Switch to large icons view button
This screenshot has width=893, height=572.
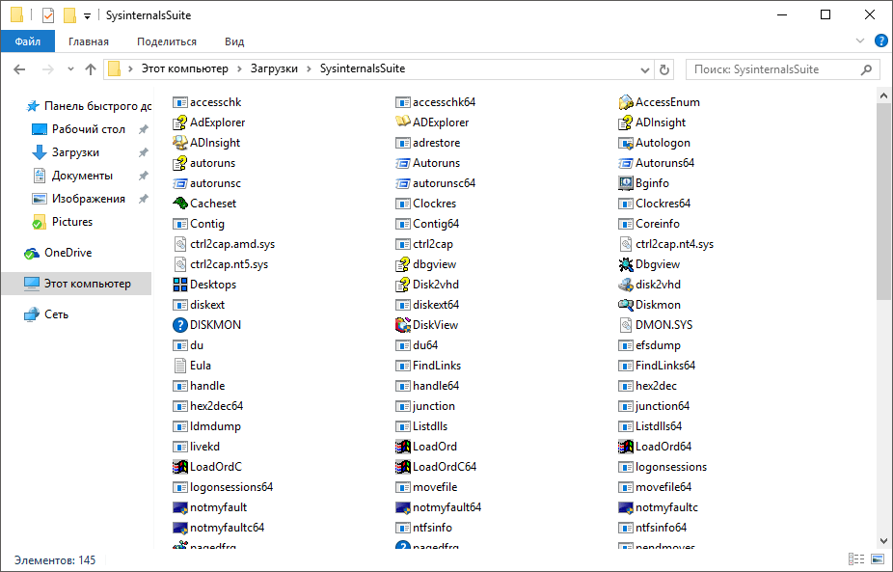878,559
